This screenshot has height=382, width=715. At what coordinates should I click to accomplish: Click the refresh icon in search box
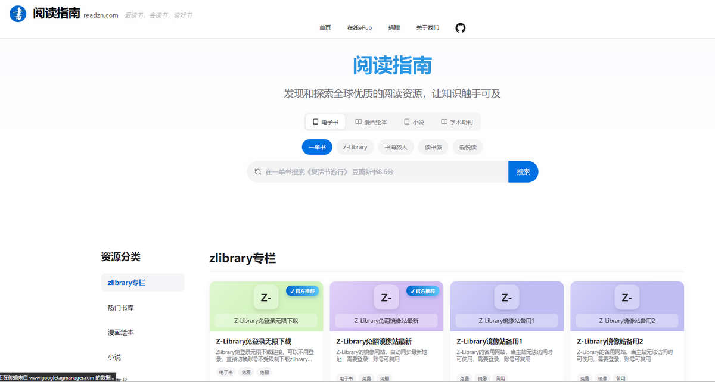[258, 172]
